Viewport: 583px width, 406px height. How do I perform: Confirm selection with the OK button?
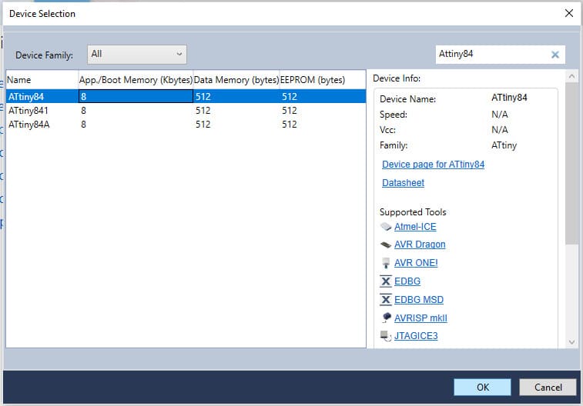point(482,387)
